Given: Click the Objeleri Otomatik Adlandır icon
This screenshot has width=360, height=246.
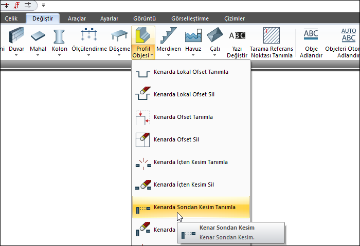Looking at the screenshot, I should tap(349, 35).
